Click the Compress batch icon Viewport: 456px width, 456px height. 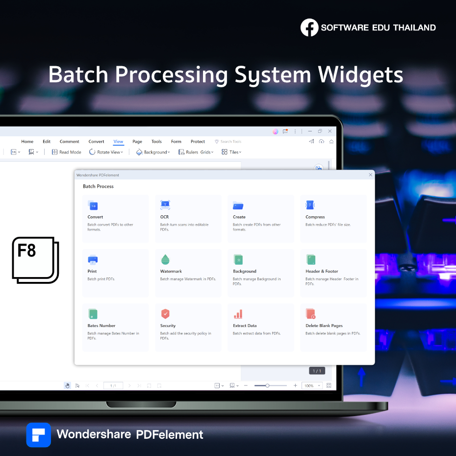[x=310, y=205]
